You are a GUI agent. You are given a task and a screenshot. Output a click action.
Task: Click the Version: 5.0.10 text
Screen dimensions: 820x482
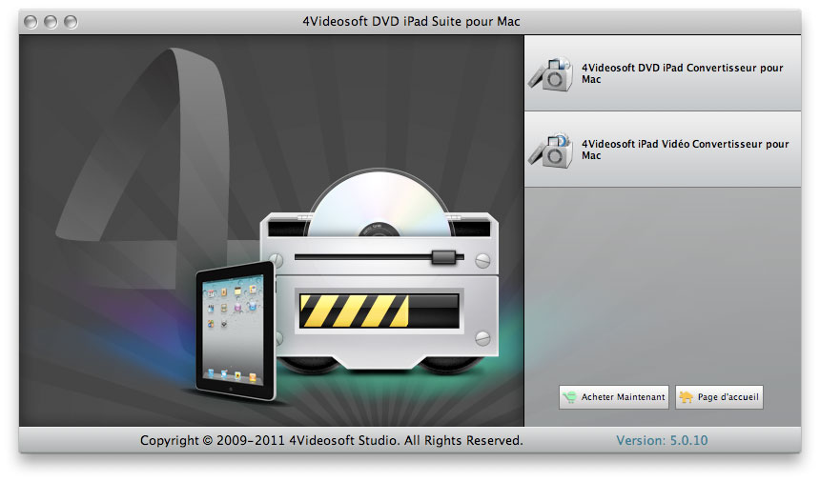(x=662, y=441)
